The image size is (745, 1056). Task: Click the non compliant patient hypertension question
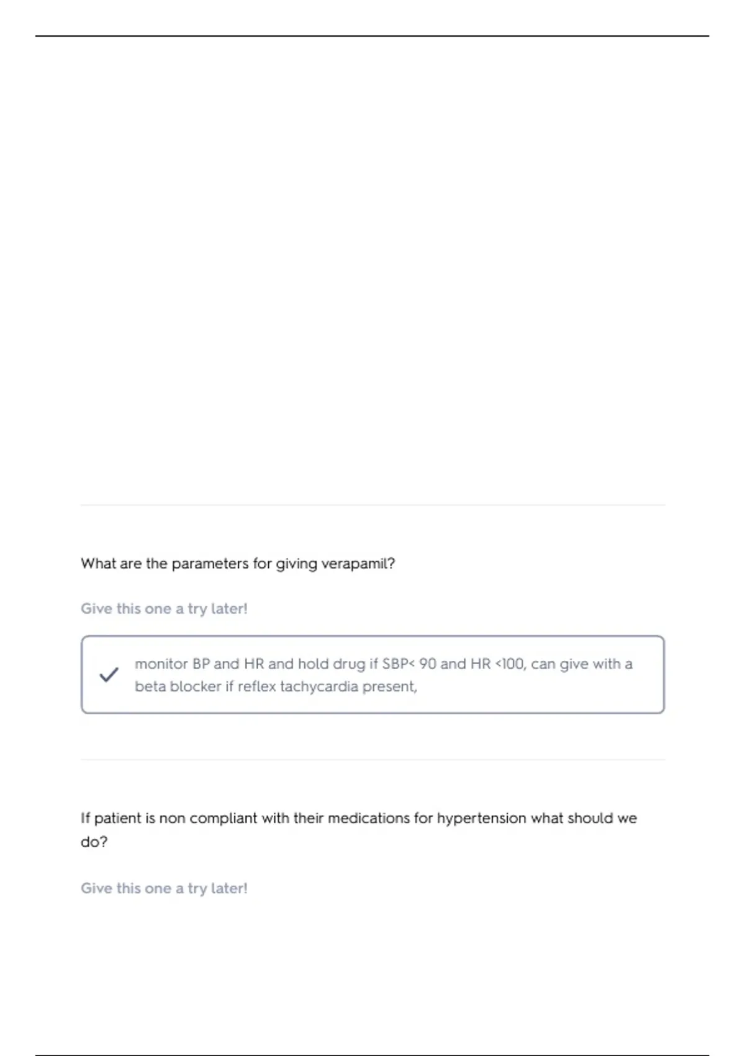pos(358,818)
